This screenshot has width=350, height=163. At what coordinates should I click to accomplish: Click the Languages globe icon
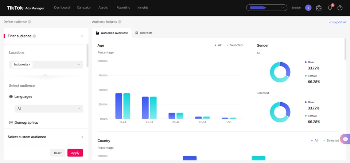tap(11, 97)
